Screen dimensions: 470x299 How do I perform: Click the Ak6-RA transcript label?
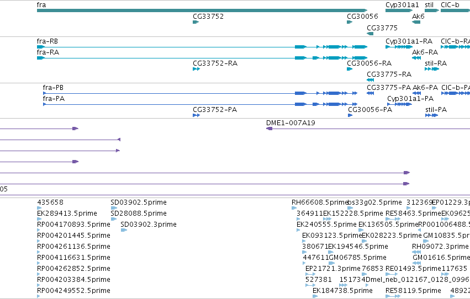425,52
